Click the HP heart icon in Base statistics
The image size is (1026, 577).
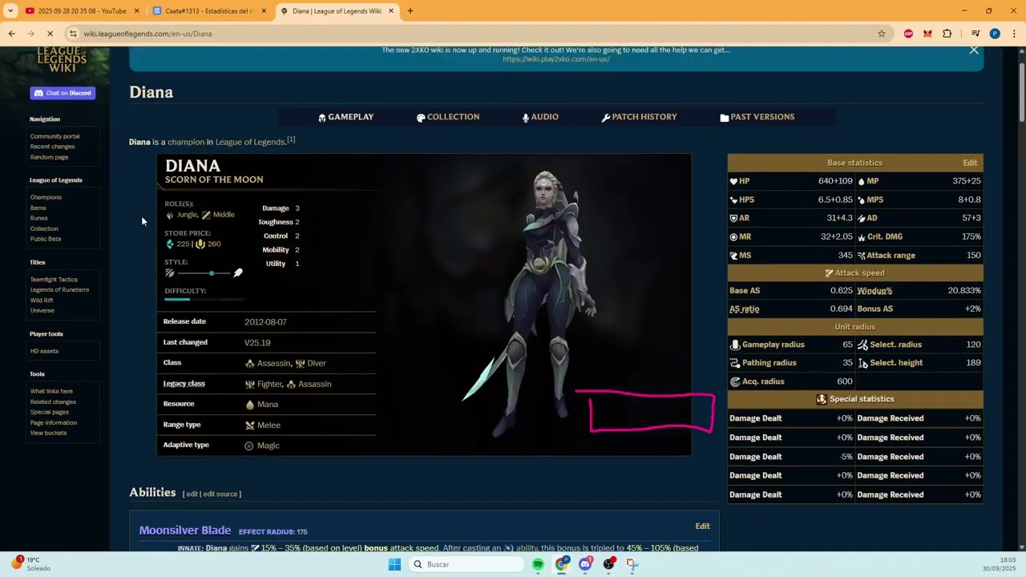point(733,181)
